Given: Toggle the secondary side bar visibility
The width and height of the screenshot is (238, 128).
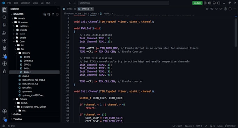Looking at the screenshot, I should 219,3.
